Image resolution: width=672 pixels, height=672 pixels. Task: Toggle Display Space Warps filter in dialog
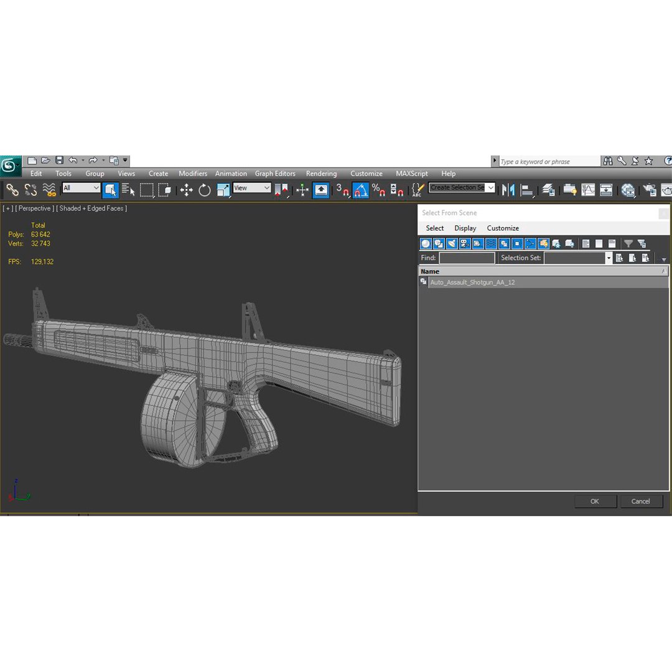click(491, 244)
